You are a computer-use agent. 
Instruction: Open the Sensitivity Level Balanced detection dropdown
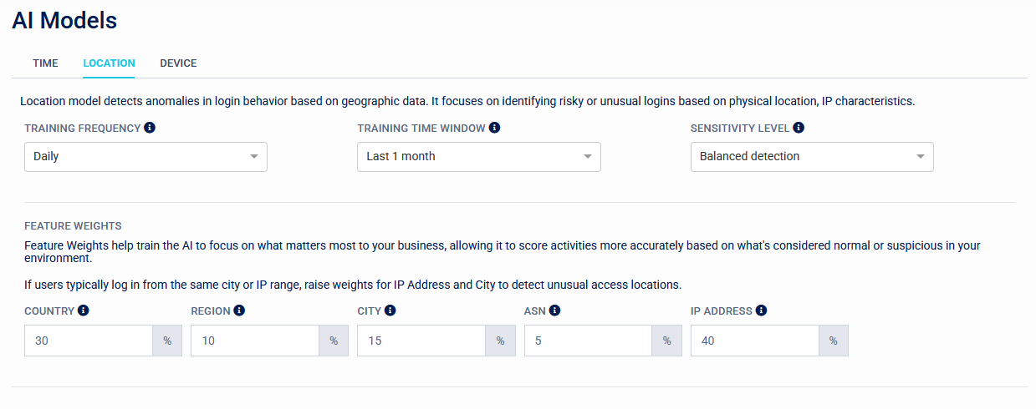[x=811, y=157]
